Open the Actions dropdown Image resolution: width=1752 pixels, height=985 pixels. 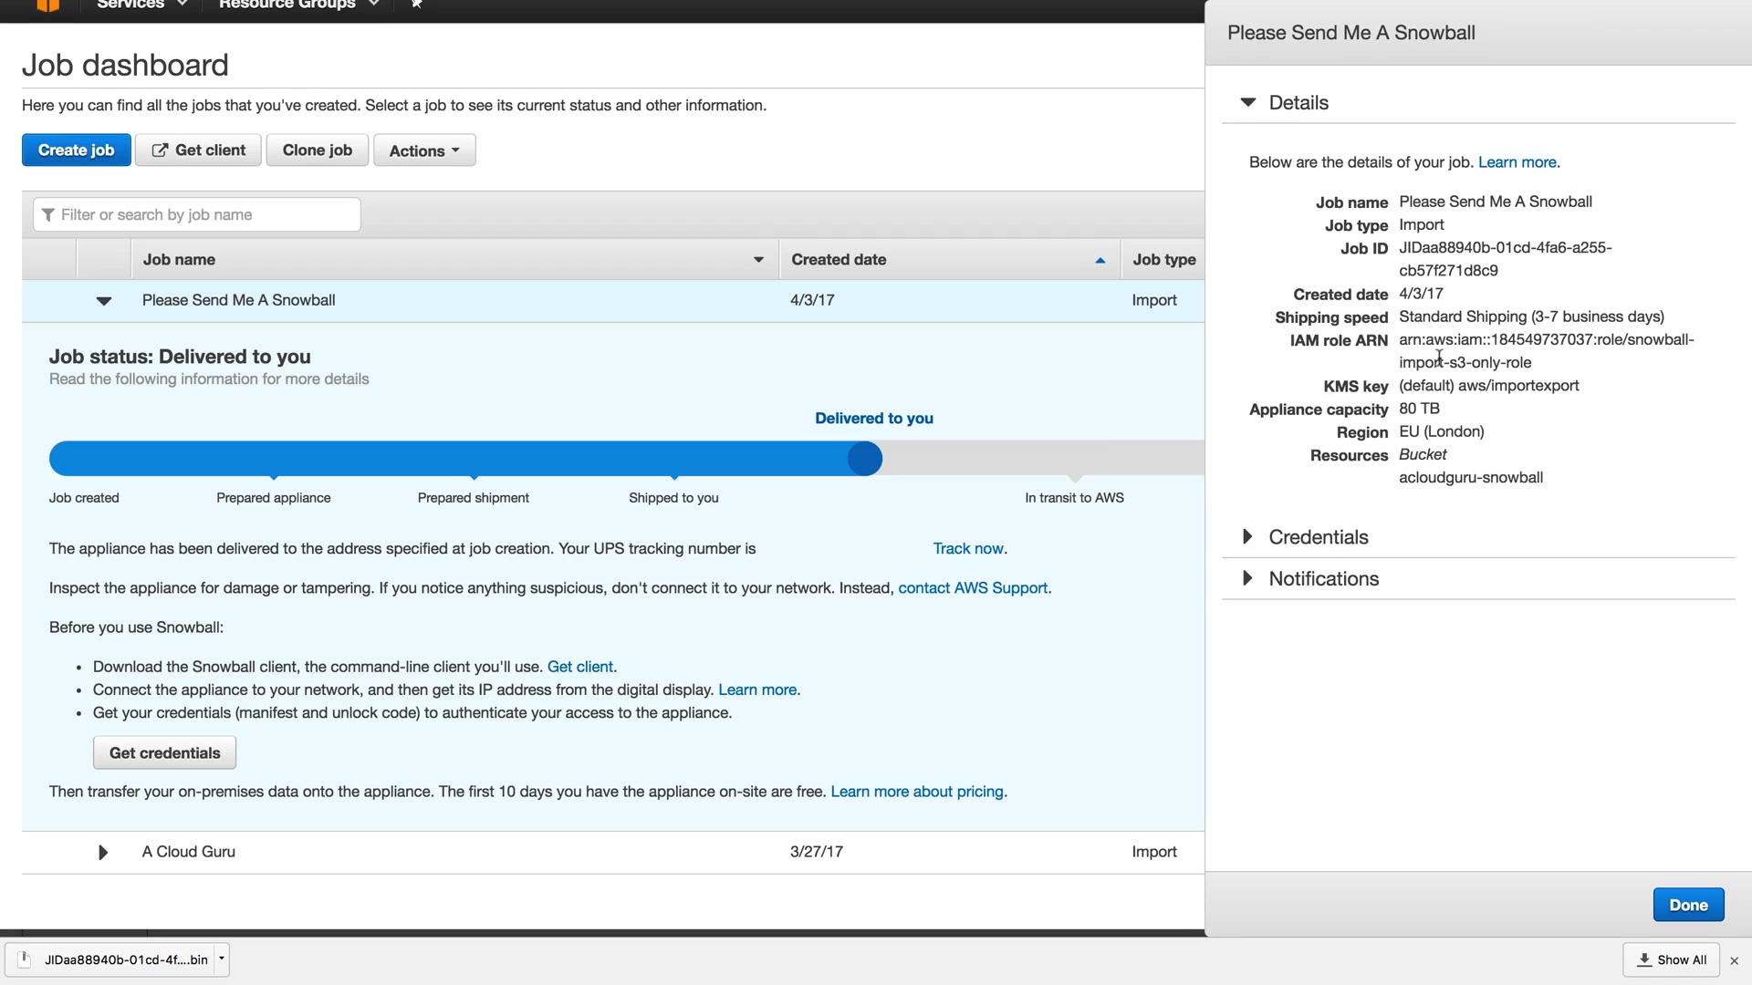[x=424, y=150]
